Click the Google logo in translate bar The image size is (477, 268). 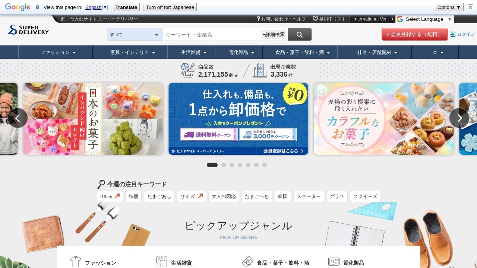click(18, 7)
